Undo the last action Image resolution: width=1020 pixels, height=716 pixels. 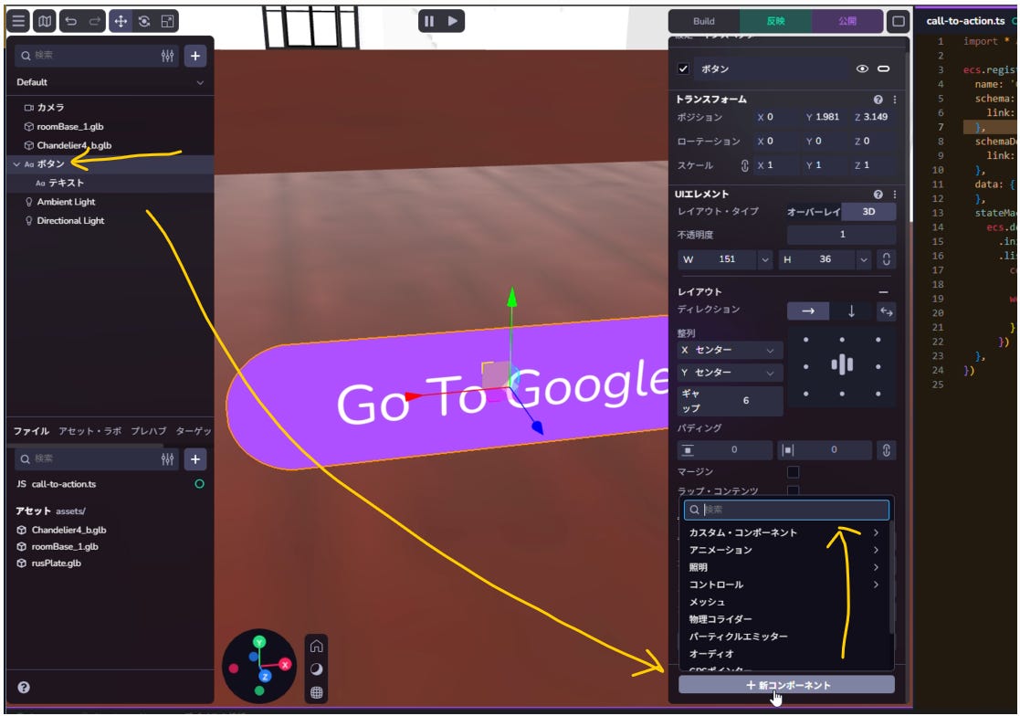pos(71,21)
